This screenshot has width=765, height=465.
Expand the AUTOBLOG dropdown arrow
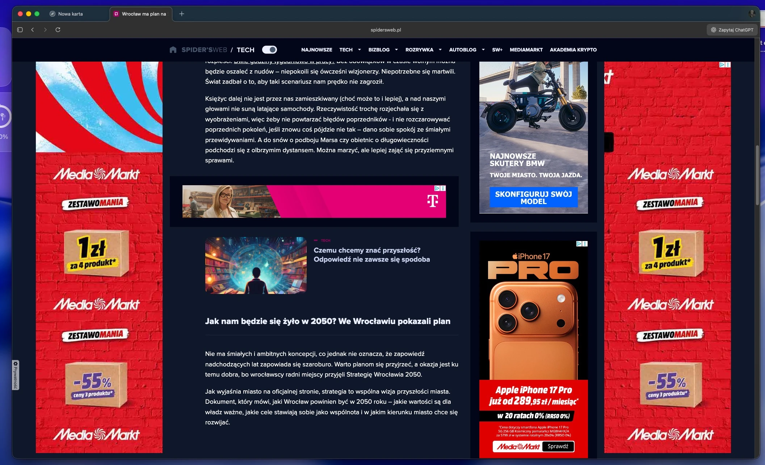483,50
